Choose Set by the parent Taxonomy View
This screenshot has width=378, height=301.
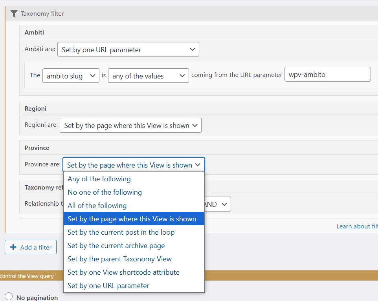(x=119, y=259)
